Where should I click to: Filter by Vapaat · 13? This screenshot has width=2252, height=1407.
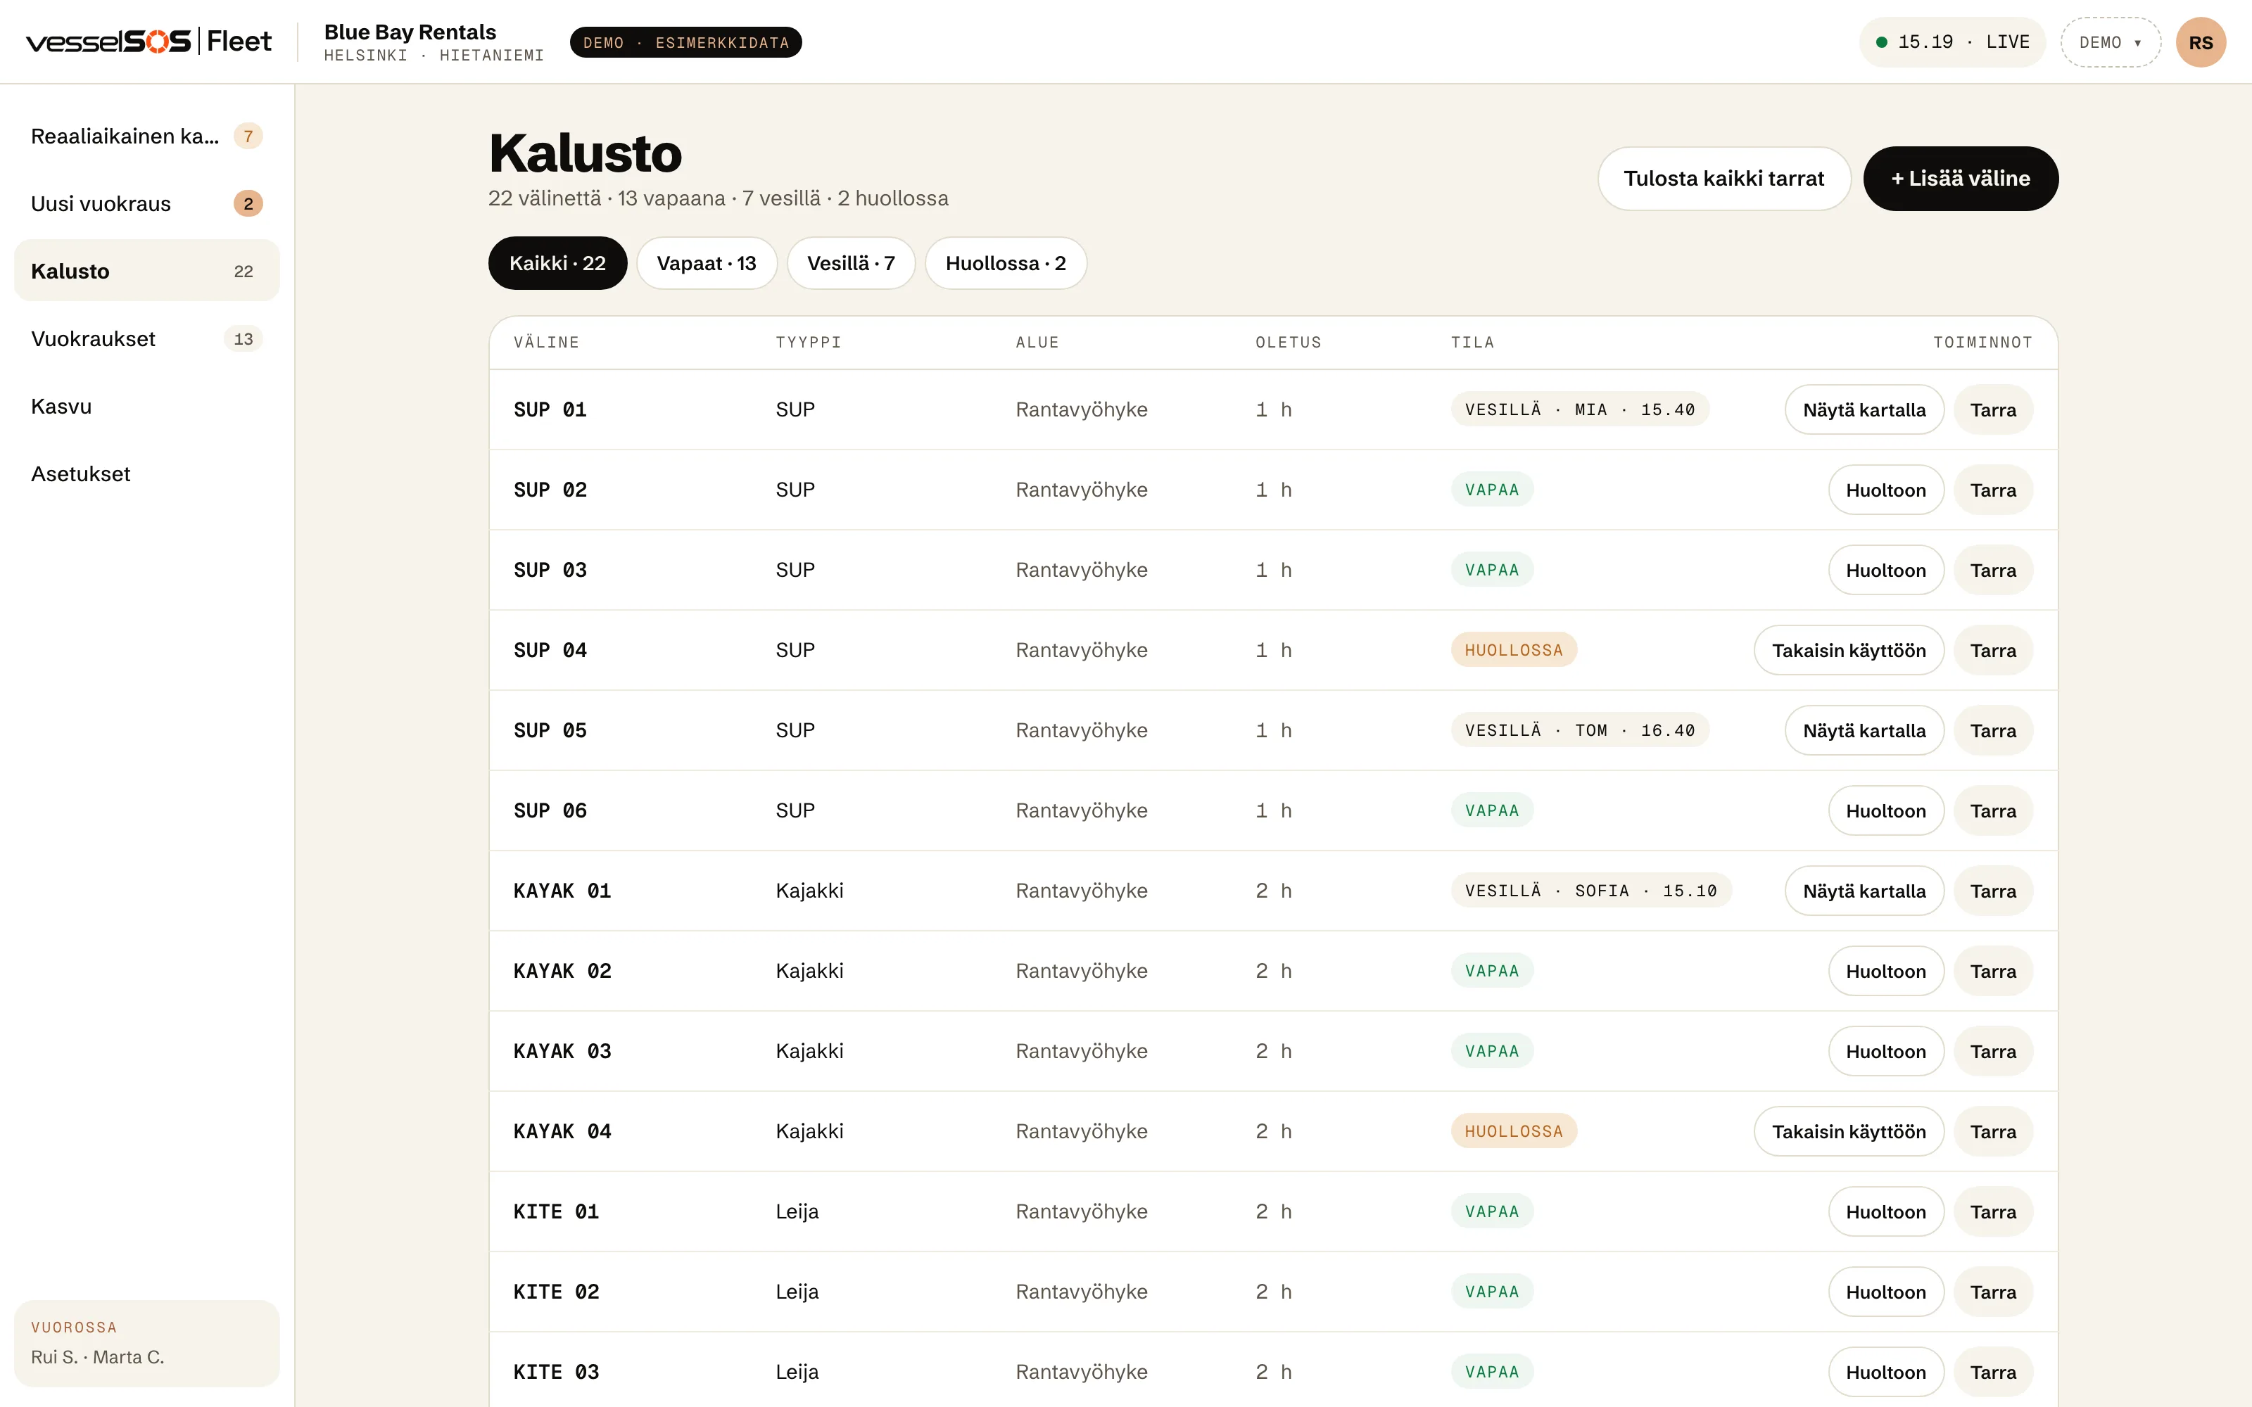tap(707, 263)
